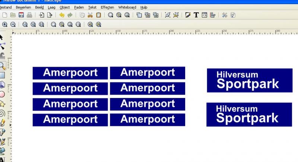Open the XML editor icon
Image resolution: width=298 pixels, height=162 pixels.
coord(205,15)
